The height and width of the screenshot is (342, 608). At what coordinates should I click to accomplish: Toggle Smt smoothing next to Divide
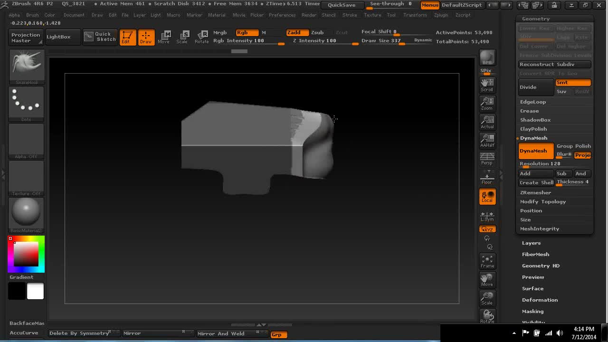point(573,83)
